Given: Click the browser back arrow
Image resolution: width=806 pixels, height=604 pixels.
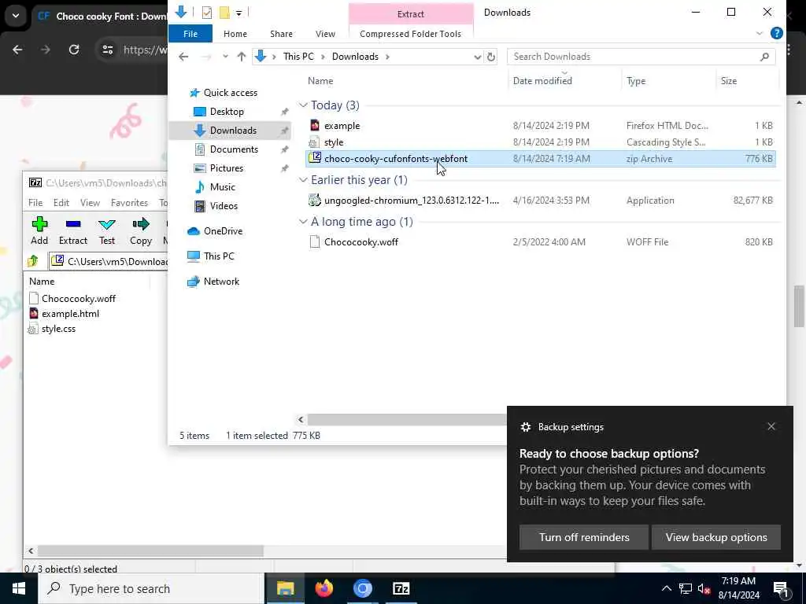Looking at the screenshot, I should [x=17, y=50].
